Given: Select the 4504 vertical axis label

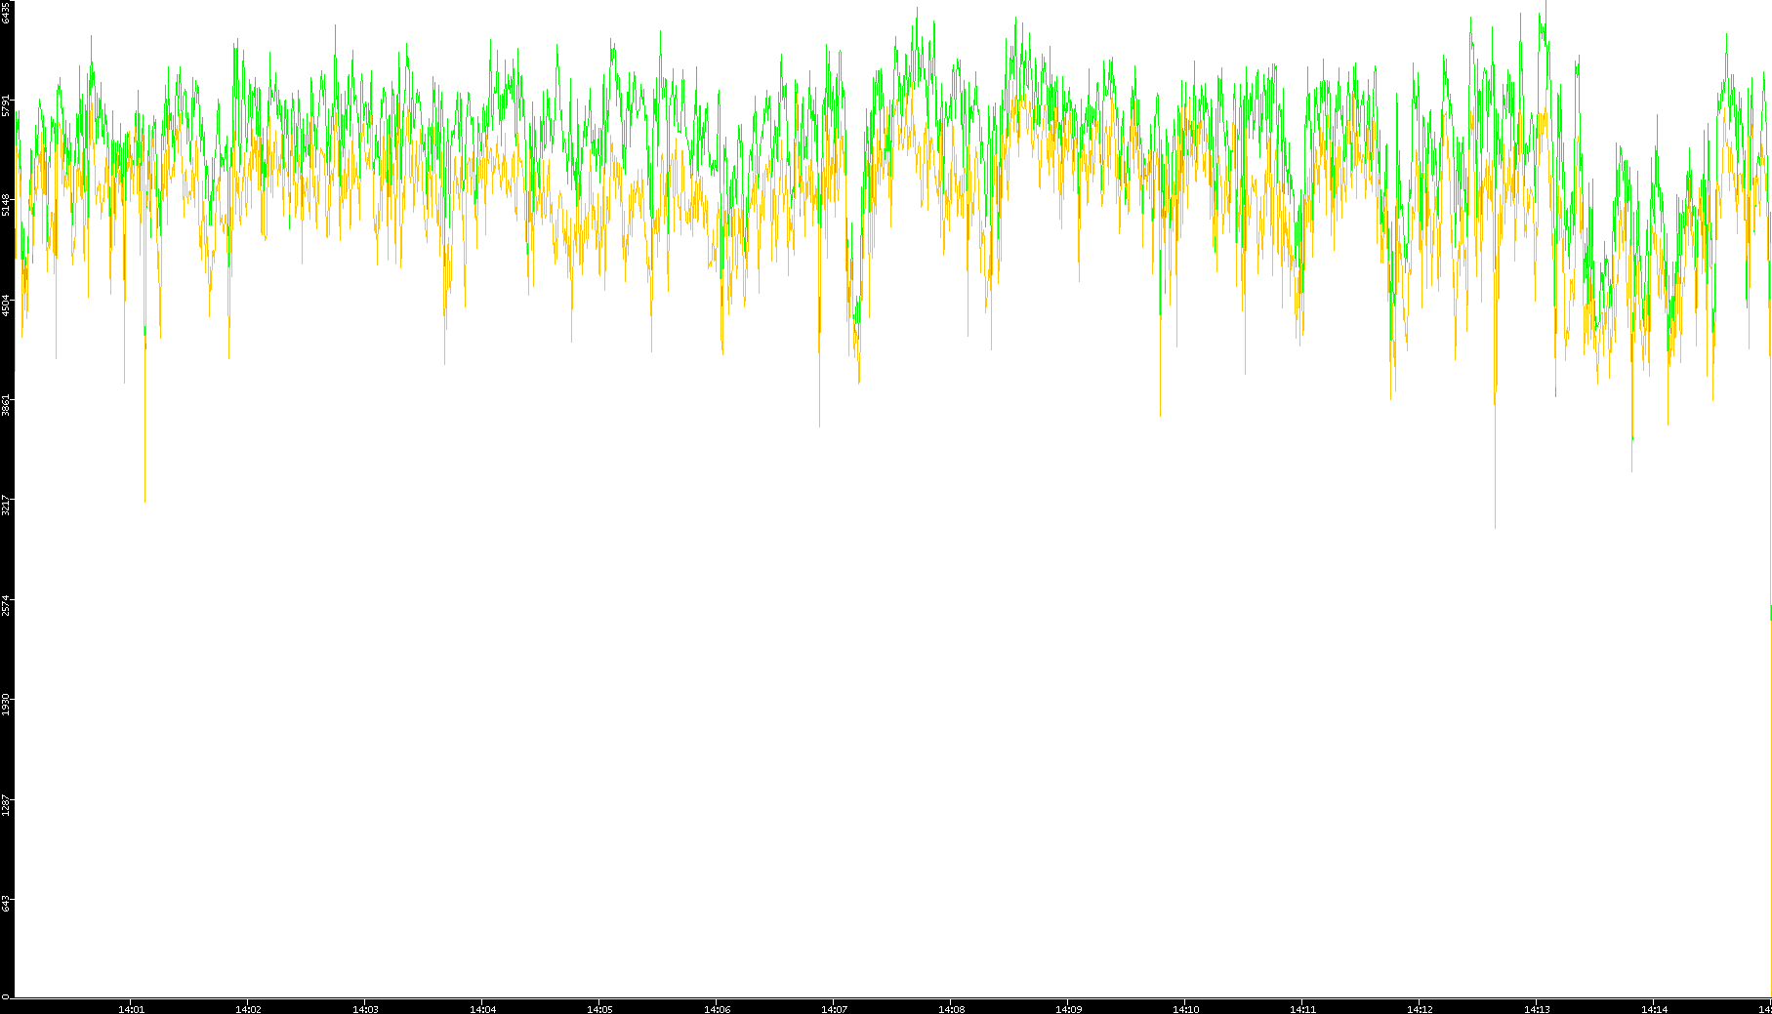Looking at the screenshot, I should coord(6,305).
